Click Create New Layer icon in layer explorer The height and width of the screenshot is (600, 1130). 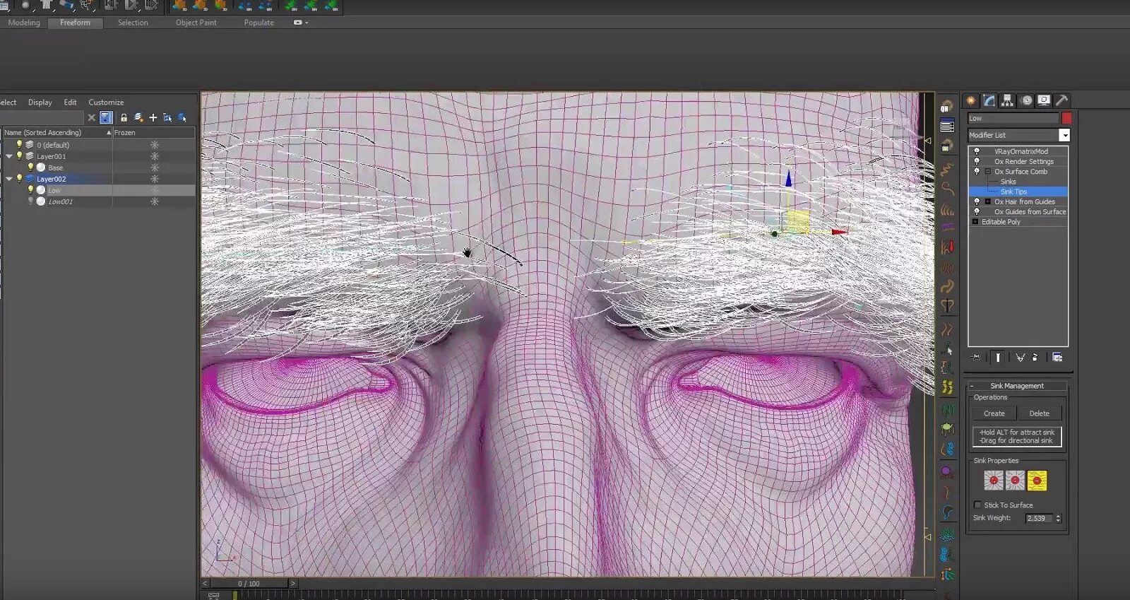pyautogui.click(x=138, y=117)
